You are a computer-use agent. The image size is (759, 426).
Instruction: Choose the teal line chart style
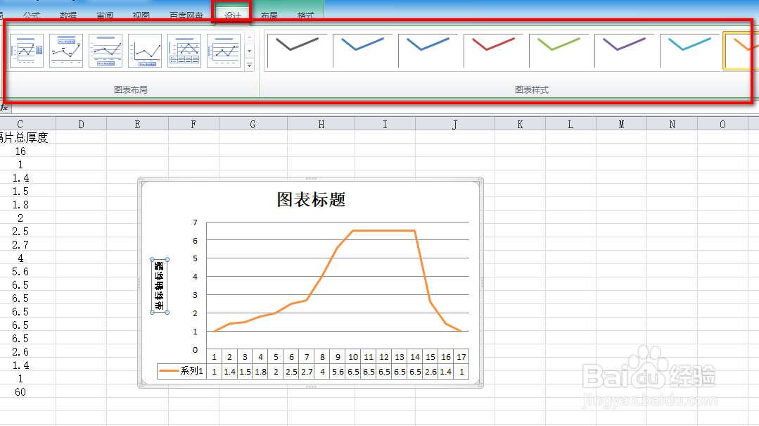pos(689,51)
